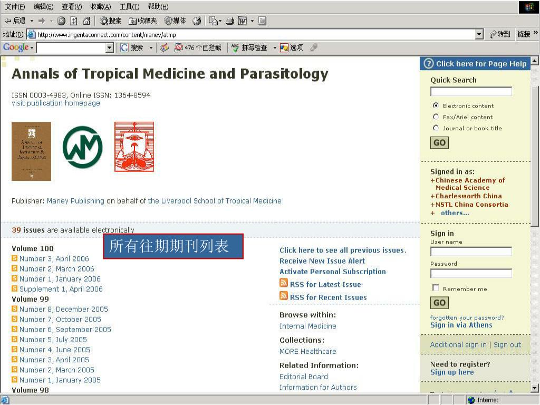Click the vertical scrollbar down arrow

click(535, 388)
